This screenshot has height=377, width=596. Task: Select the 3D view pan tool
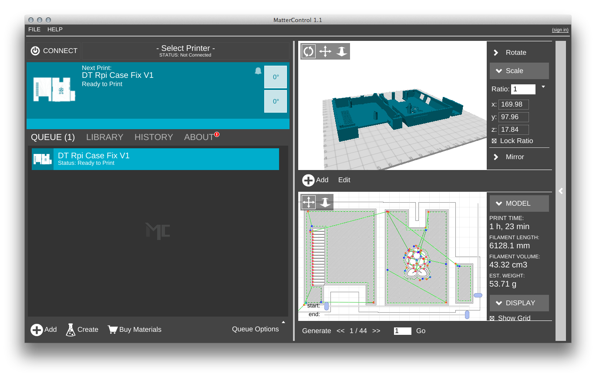[x=325, y=51]
